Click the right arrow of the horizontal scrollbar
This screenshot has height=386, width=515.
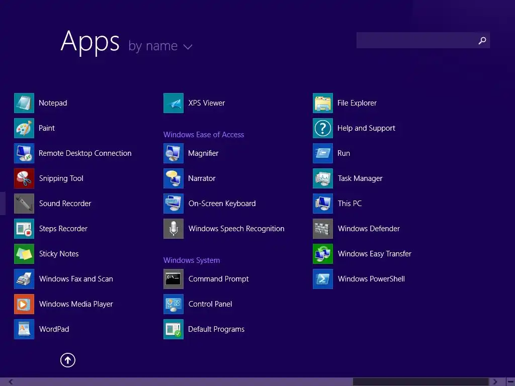[x=495, y=382]
